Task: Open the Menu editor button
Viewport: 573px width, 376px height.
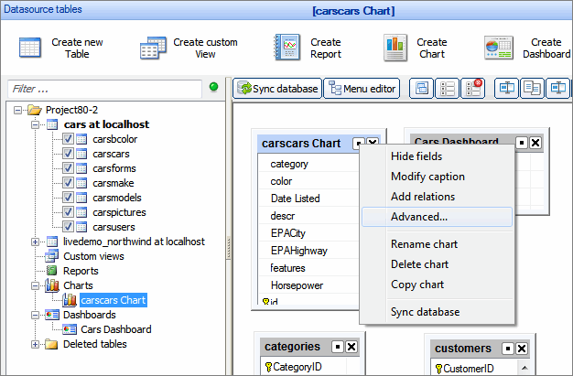Action: pos(362,89)
